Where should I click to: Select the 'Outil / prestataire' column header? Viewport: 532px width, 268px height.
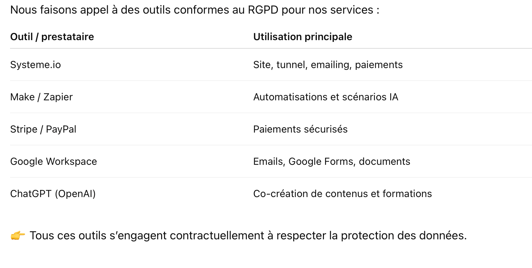pyautogui.click(x=52, y=37)
